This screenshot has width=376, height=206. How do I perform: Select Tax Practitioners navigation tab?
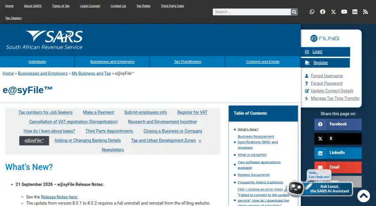188,62
